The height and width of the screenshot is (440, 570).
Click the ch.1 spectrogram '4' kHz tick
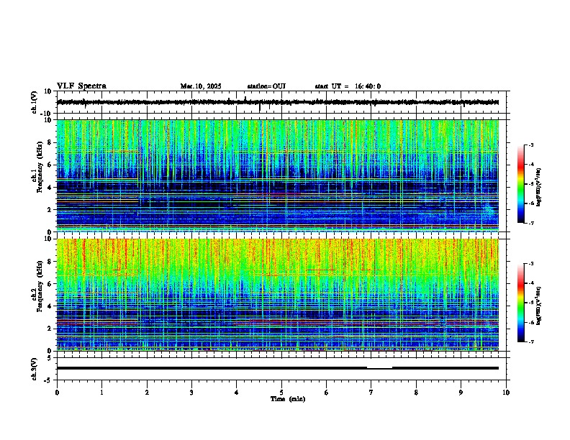coord(50,188)
